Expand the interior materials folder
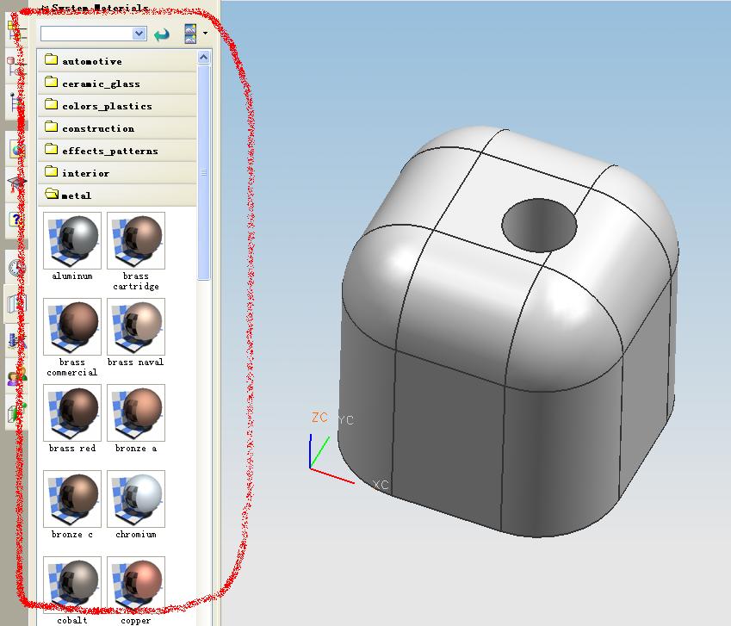 [117, 173]
